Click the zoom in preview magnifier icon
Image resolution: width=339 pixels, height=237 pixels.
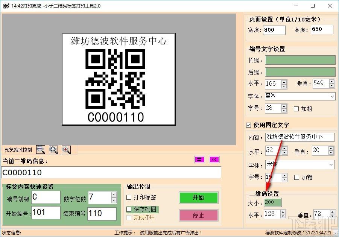pos(66,150)
